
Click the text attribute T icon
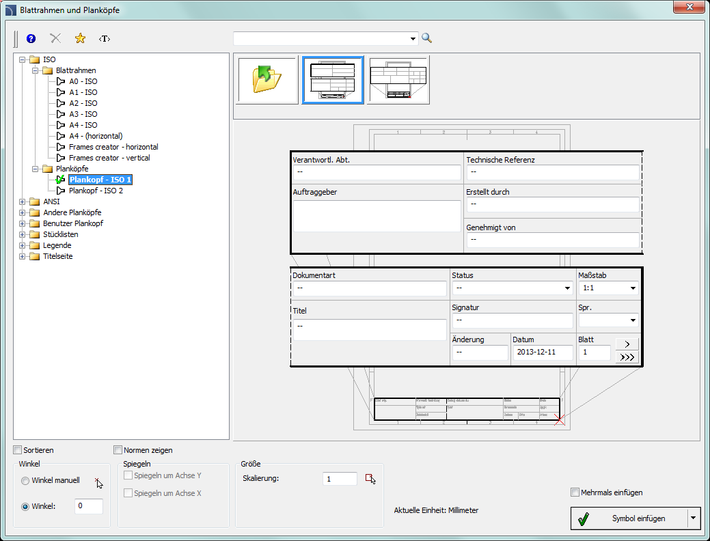[105, 39]
